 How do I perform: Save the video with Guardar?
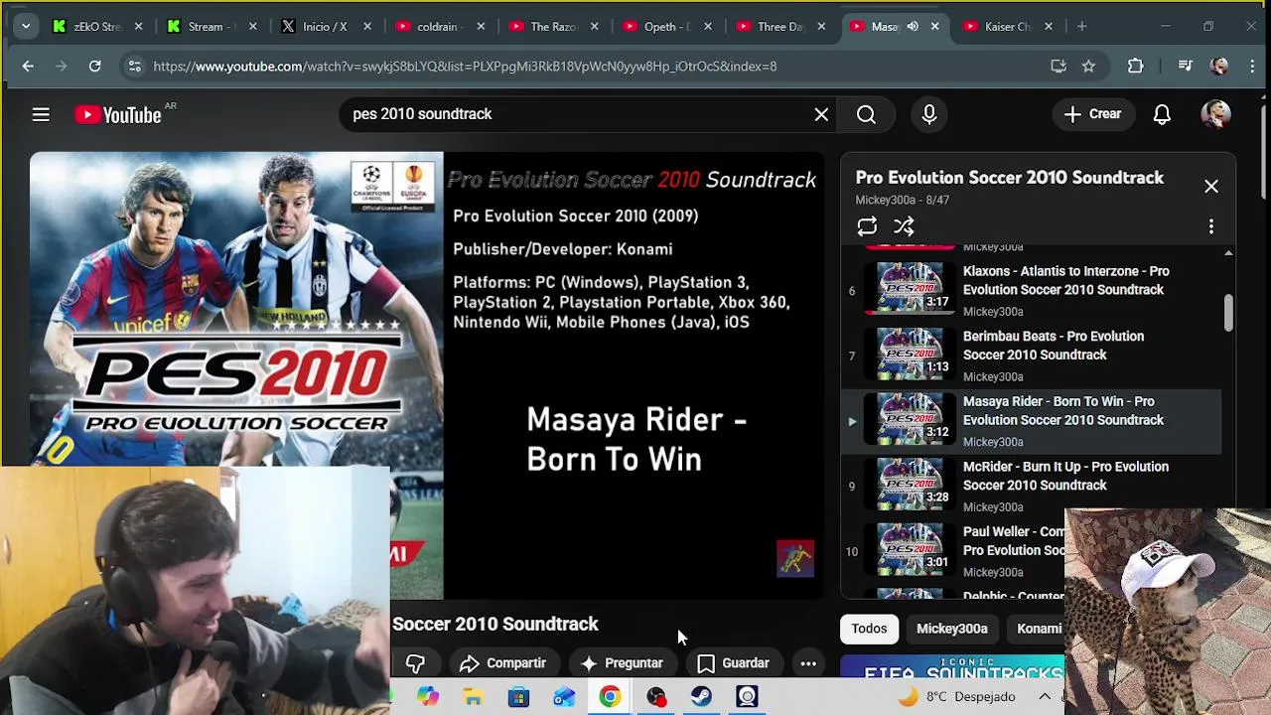pyautogui.click(x=734, y=663)
